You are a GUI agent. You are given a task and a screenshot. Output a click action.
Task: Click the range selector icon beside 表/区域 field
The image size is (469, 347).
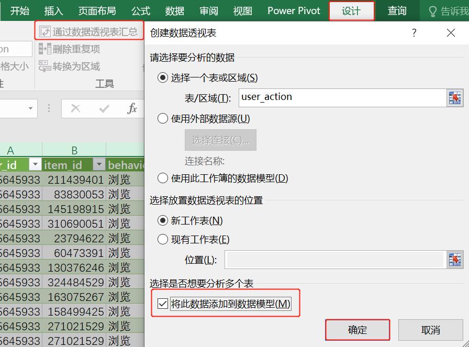[x=455, y=97]
